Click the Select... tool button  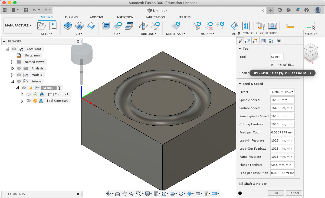coord(277,57)
